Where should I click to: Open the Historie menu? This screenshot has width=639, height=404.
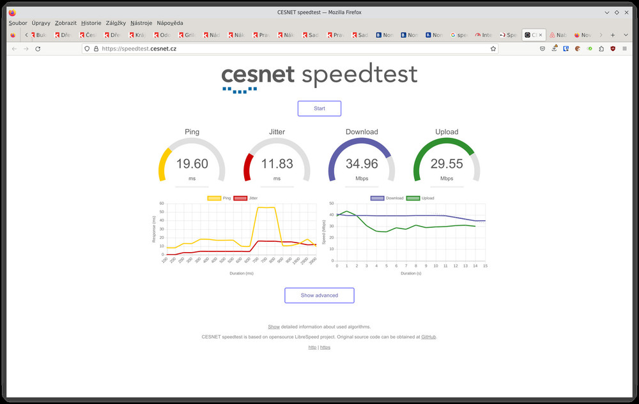pos(91,23)
